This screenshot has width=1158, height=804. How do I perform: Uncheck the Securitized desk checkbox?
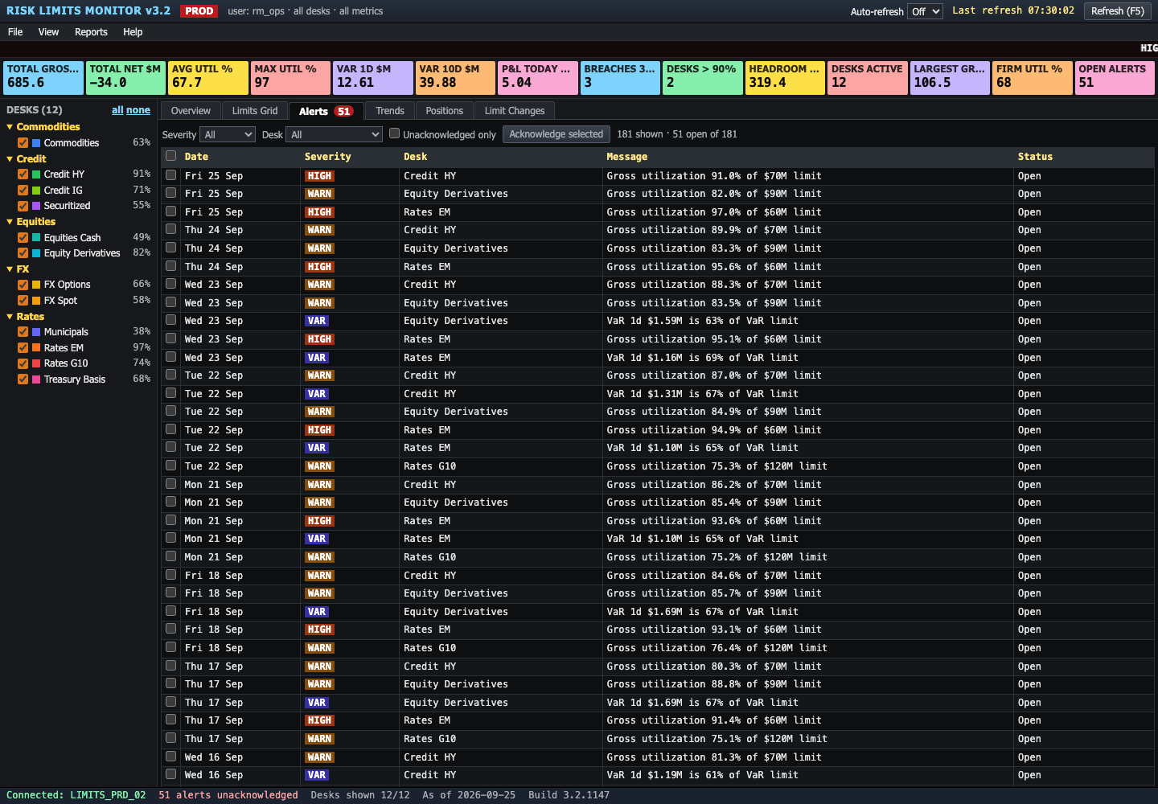pyautogui.click(x=23, y=206)
